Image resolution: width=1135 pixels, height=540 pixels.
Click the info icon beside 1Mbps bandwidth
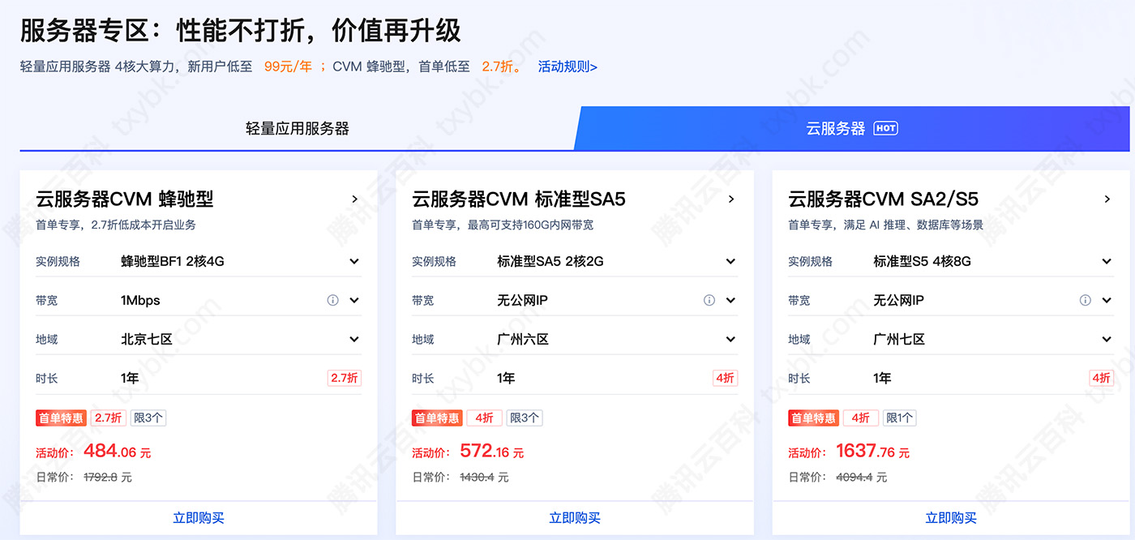pos(332,300)
